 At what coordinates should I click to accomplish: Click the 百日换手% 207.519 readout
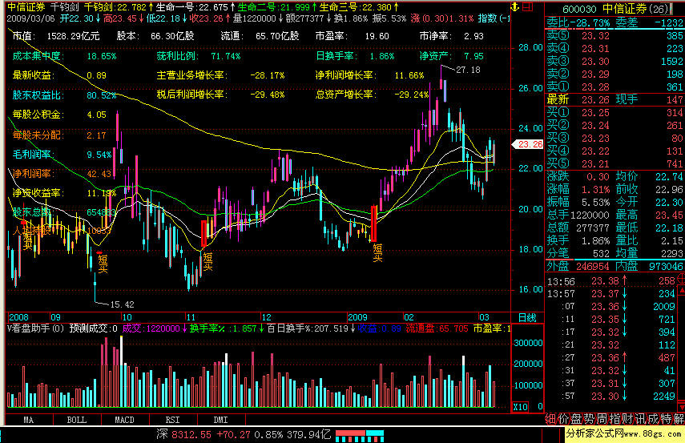[311, 328]
